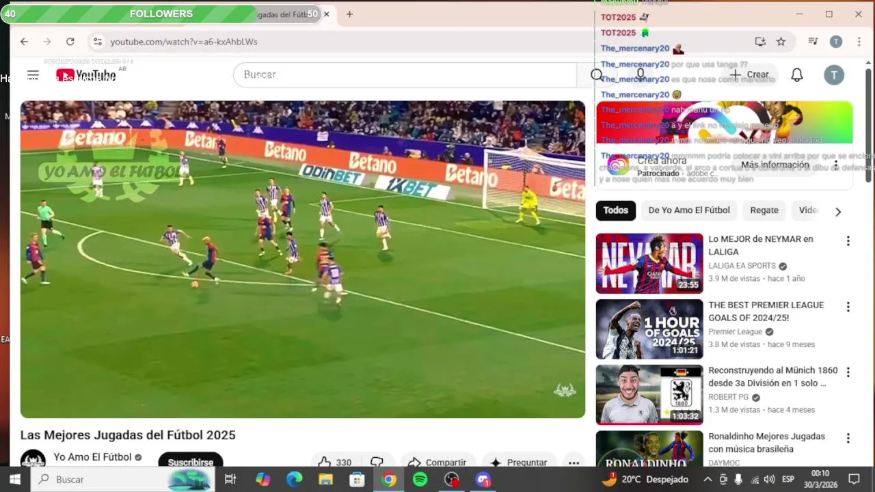The image size is (875, 492).
Task: Open the volume speaker tray icon
Action: tap(769, 480)
